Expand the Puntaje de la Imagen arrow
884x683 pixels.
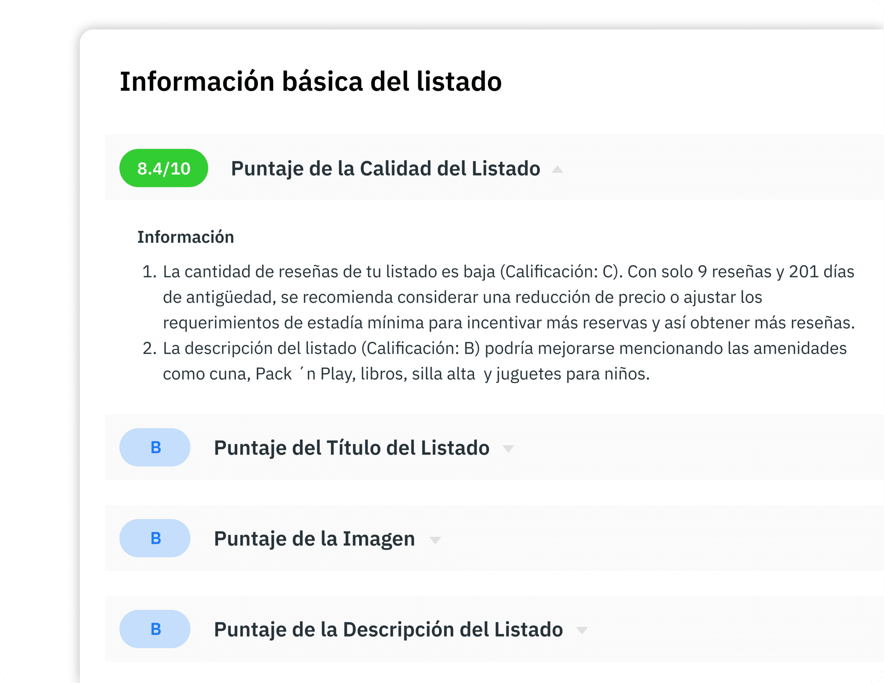435,540
